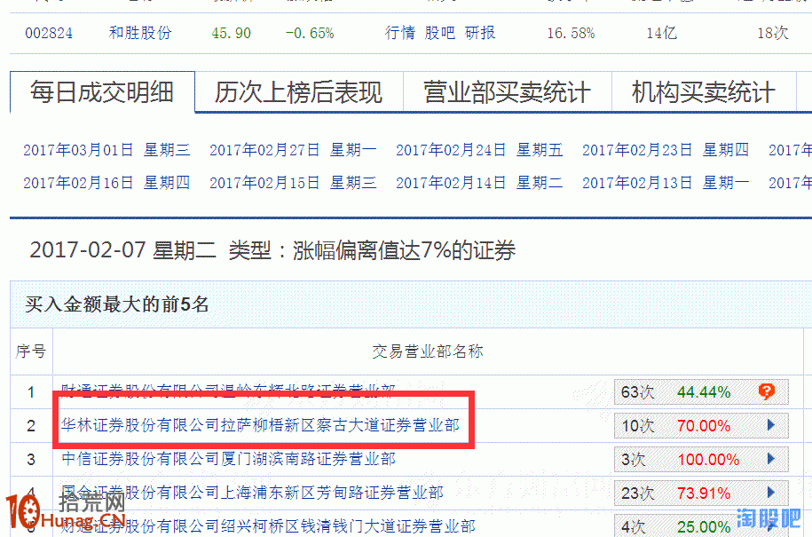Open 华林证券拉萨柳梧新区察古大道营业部 link
Image resolution: width=812 pixels, height=537 pixels.
point(261,425)
